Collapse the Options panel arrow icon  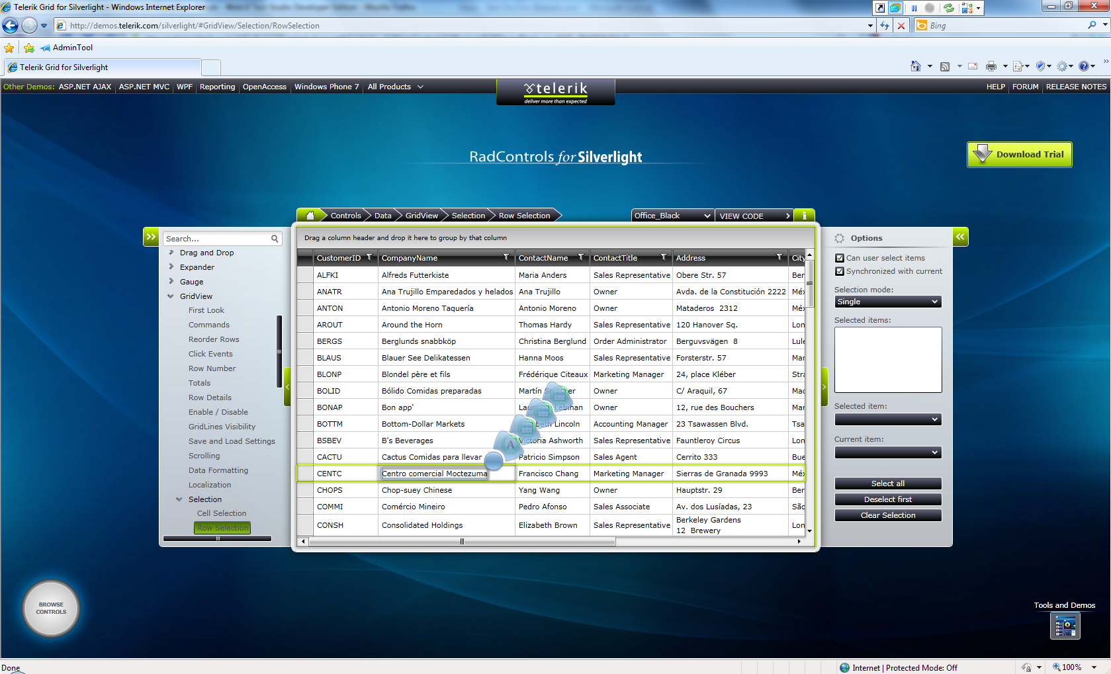960,237
